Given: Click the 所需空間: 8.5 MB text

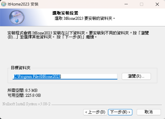Looking at the screenshot, I should (23, 90).
